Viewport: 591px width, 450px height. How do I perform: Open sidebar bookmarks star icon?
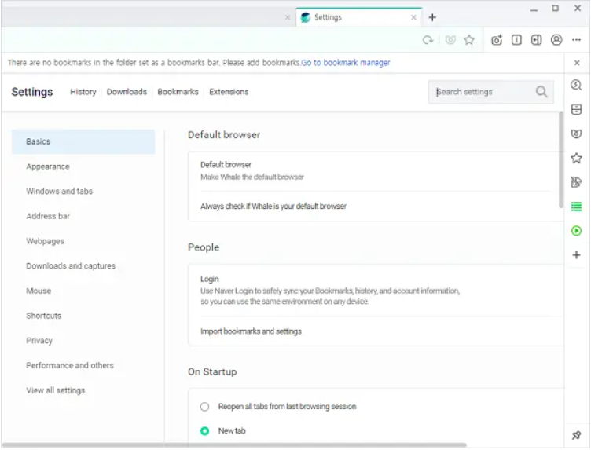pyautogui.click(x=576, y=158)
